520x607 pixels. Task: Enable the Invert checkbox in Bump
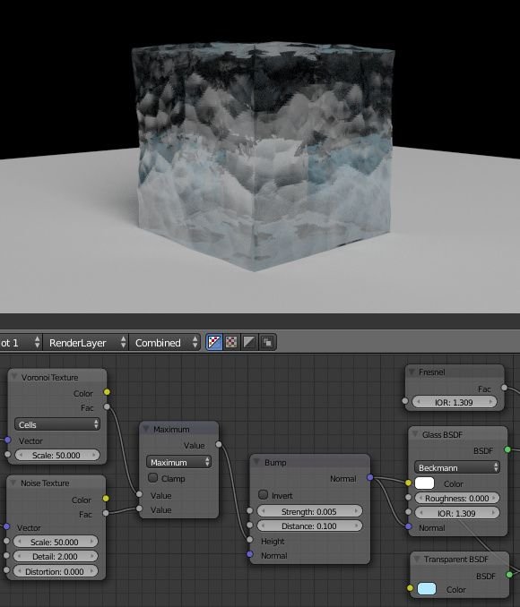263,494
